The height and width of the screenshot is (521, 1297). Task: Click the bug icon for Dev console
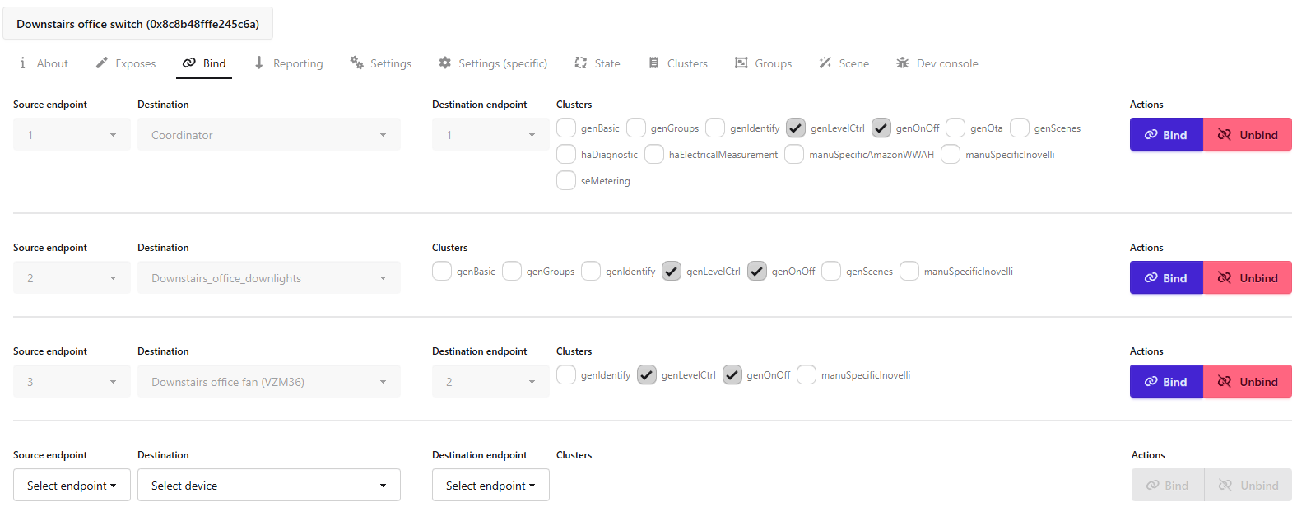pos(903,63)
